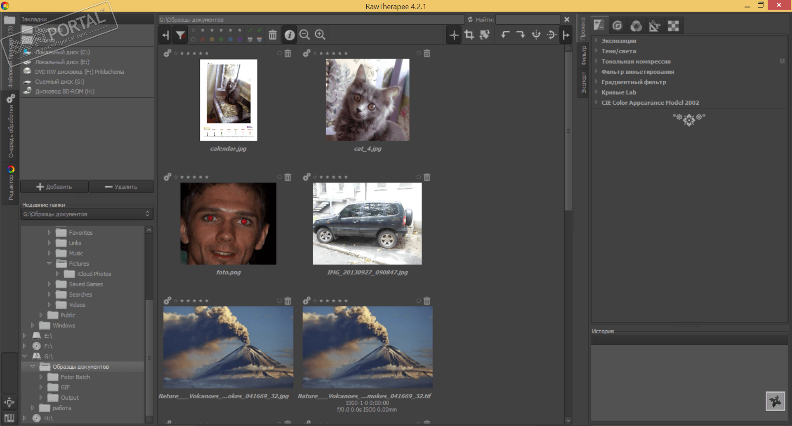Screen dimensions: 792x426
Task: Start batch processing pinwheel button
Action: pos(775,401)
